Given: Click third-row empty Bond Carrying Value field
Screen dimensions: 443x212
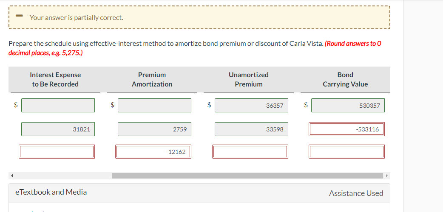Looking at the screenshot, I should (346, 151).
